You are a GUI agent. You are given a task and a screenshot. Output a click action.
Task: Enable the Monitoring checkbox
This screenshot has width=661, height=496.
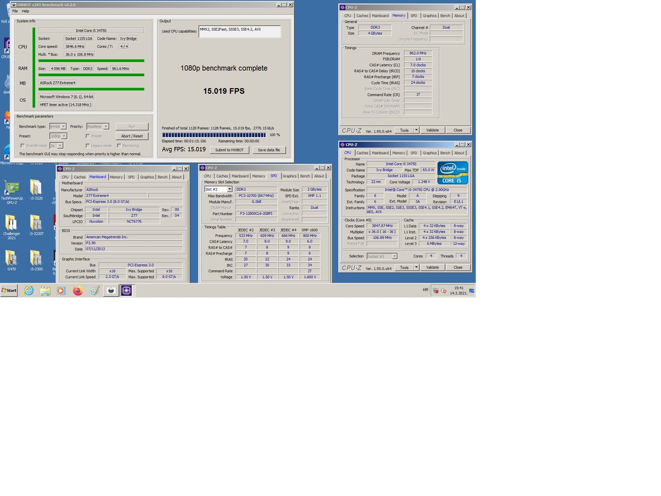point(119,146)
